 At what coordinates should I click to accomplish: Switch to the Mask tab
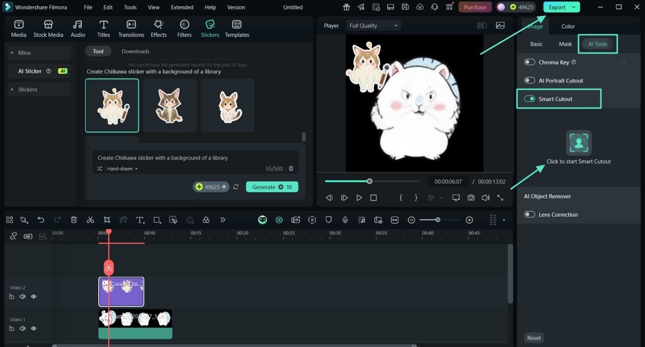click(x=565, y=44)
